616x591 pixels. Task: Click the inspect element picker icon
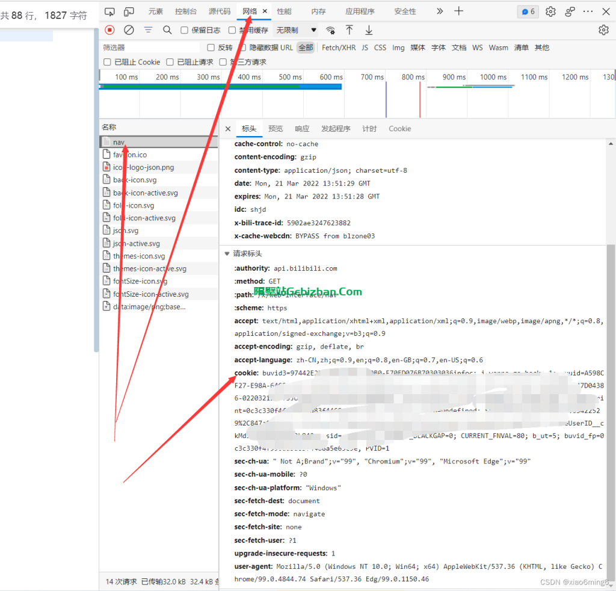point(109,11)
